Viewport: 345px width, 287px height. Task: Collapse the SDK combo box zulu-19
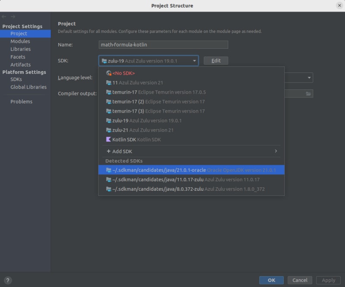[148, 61]
